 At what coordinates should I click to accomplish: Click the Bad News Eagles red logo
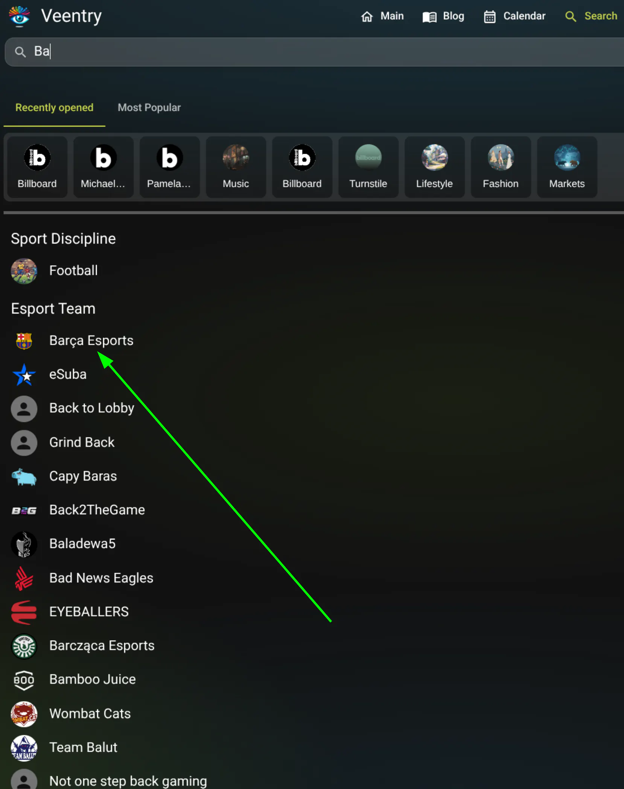point(24,578)
